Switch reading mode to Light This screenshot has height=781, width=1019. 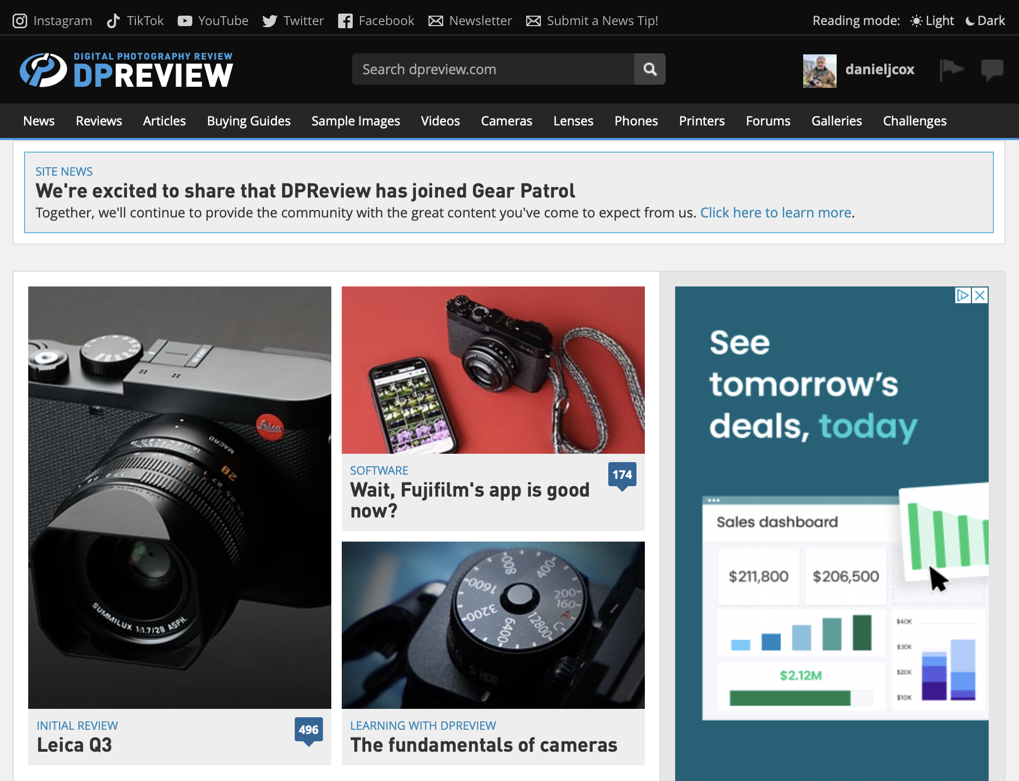pos(932,21)
